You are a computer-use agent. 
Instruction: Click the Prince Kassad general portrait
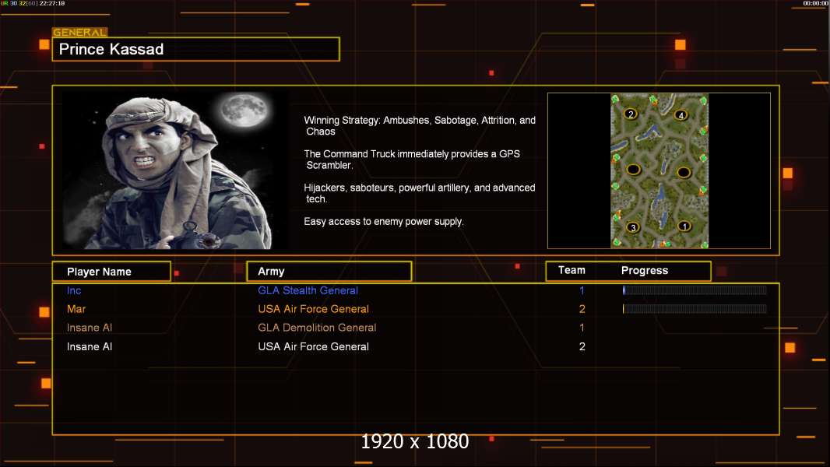pos(175,170)
